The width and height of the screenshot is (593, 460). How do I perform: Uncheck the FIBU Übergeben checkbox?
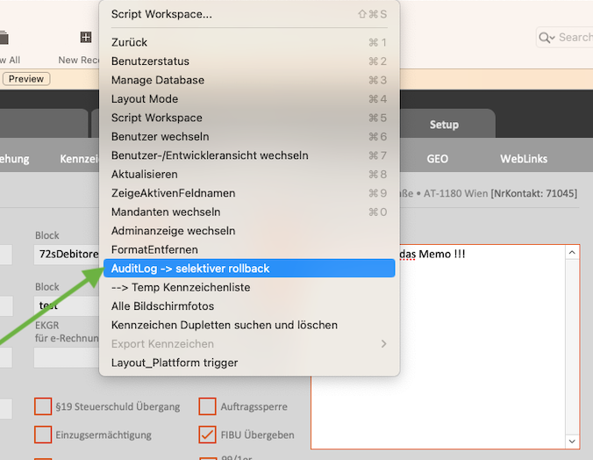coord(208,435)
